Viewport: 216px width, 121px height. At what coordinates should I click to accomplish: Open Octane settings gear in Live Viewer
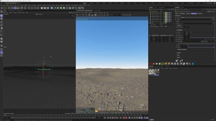89,15
